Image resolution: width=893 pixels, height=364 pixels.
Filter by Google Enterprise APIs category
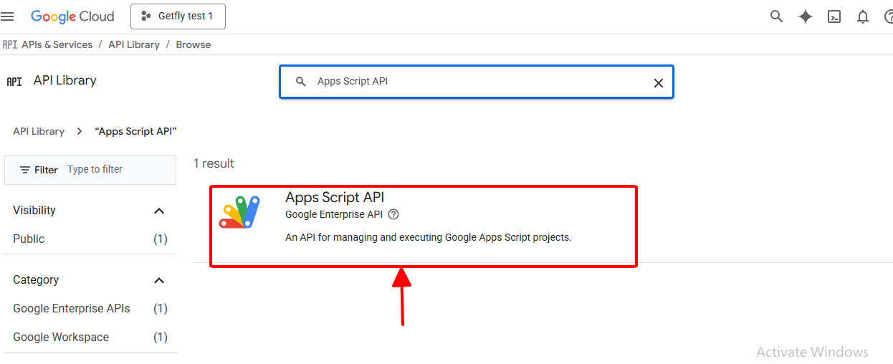point(72,308)
